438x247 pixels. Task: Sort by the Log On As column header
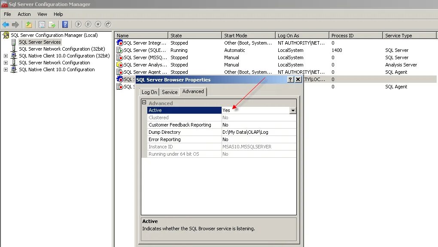[x=302, y=36]
